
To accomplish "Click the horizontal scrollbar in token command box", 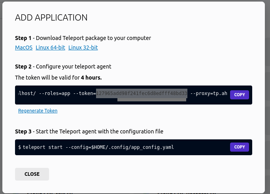I will pyautogui.click(x=152, y=100).
